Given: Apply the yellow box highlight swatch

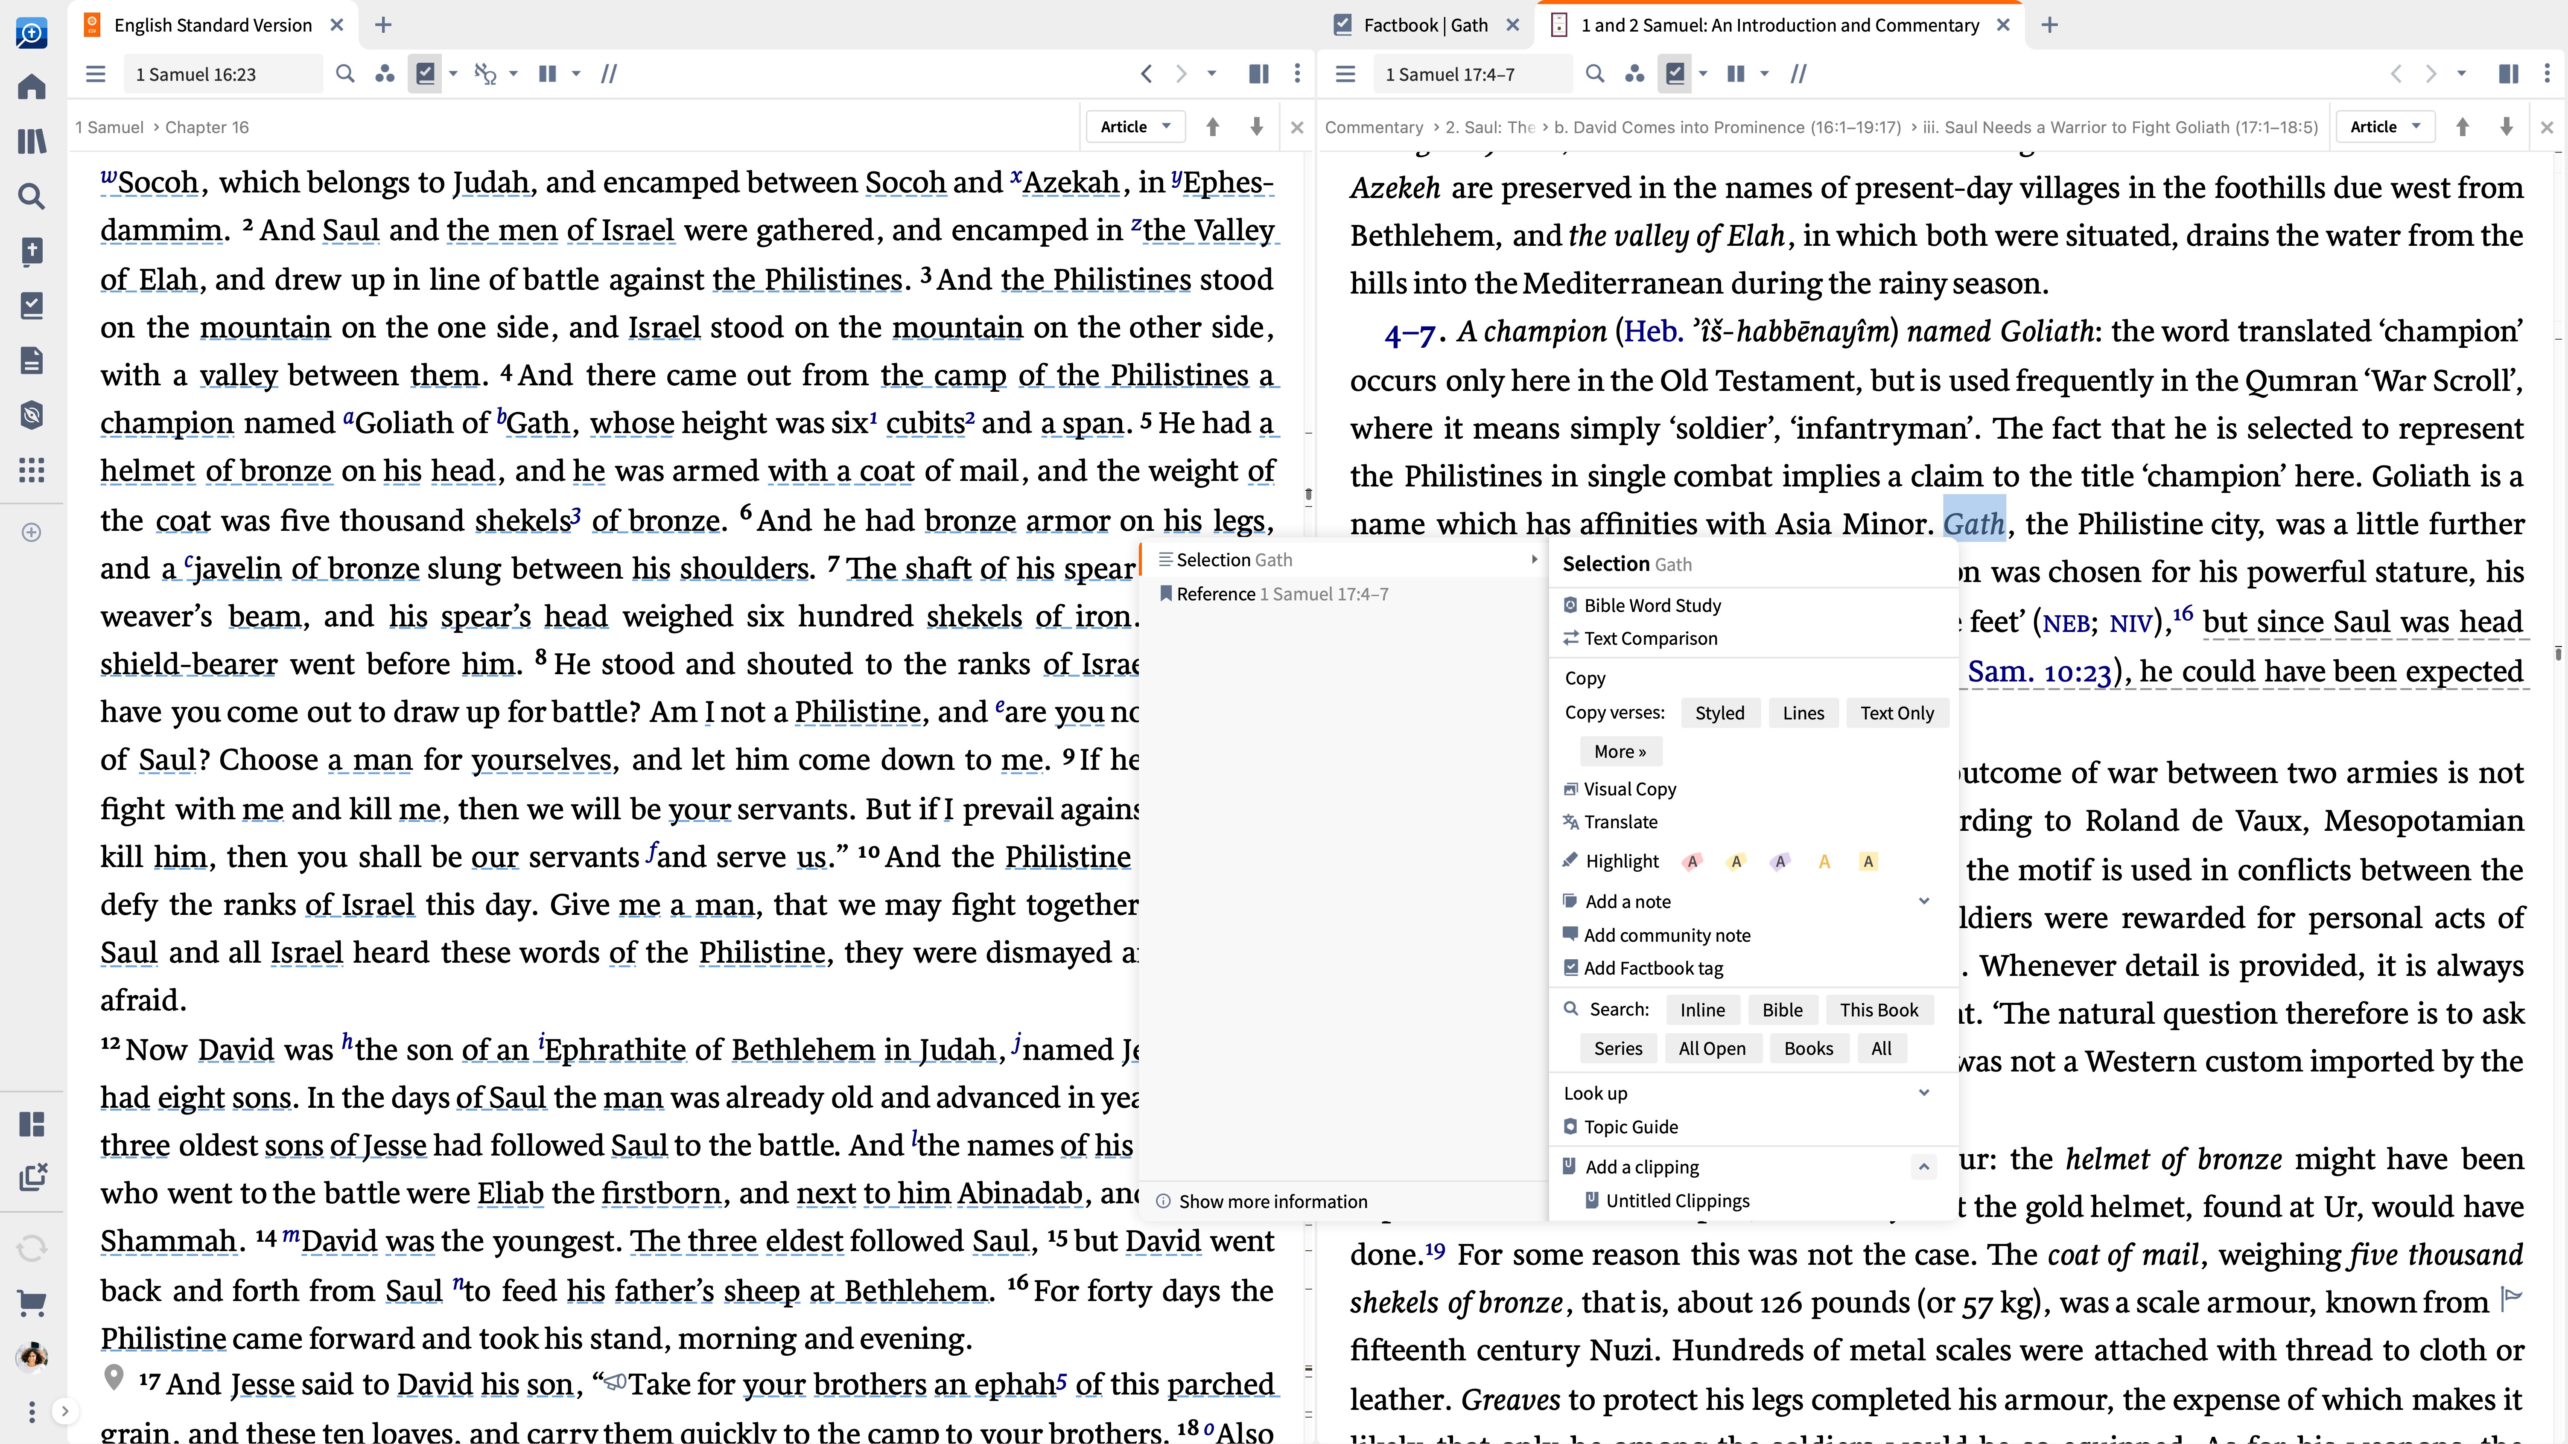Looking at the screenshot, I should point(1868,861).
